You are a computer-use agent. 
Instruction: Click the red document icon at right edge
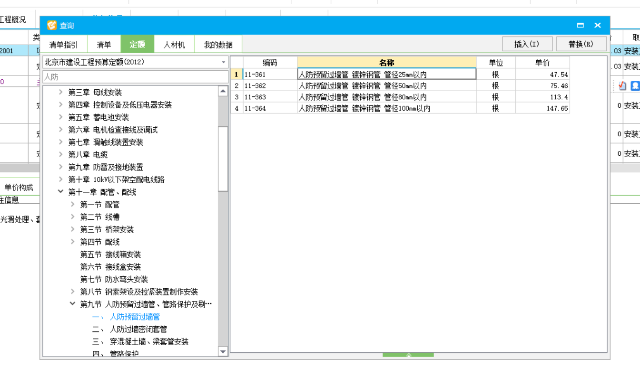click(x=622, y=86)
